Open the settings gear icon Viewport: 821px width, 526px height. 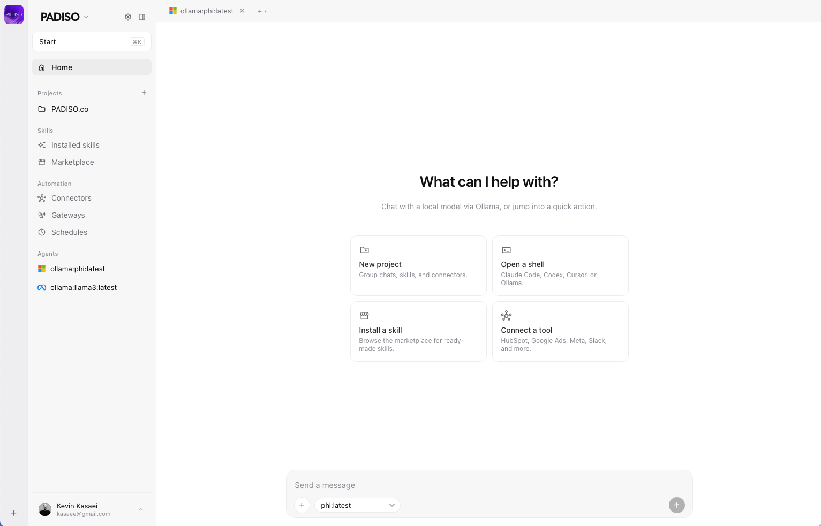click(x=128, y=17)
